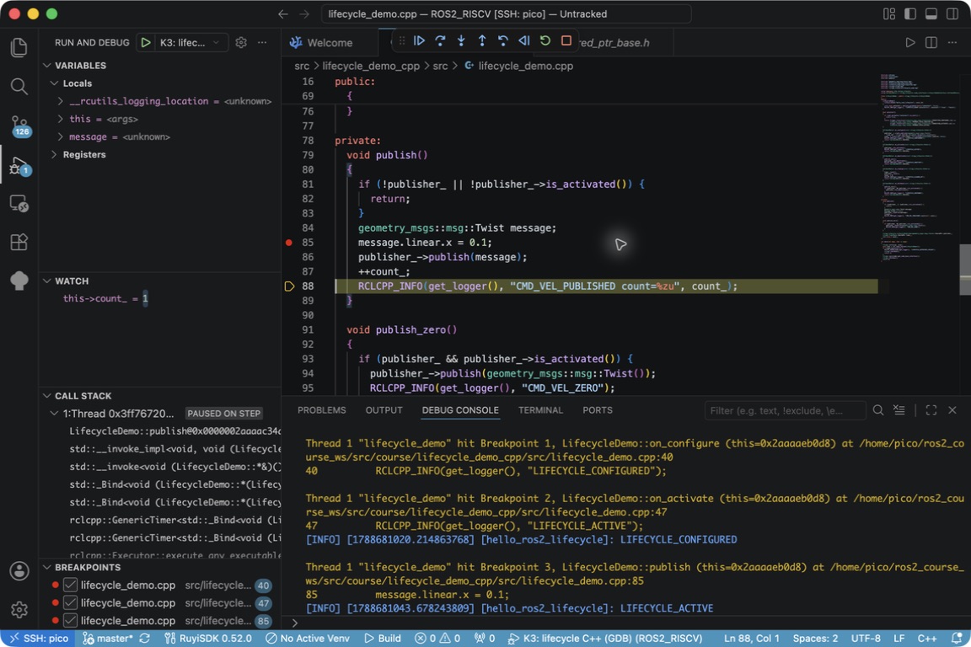Open notifications bell in status bar

click(x=957, y=638)
